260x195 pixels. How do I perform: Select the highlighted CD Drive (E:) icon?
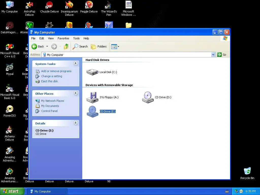coord(92,111)
